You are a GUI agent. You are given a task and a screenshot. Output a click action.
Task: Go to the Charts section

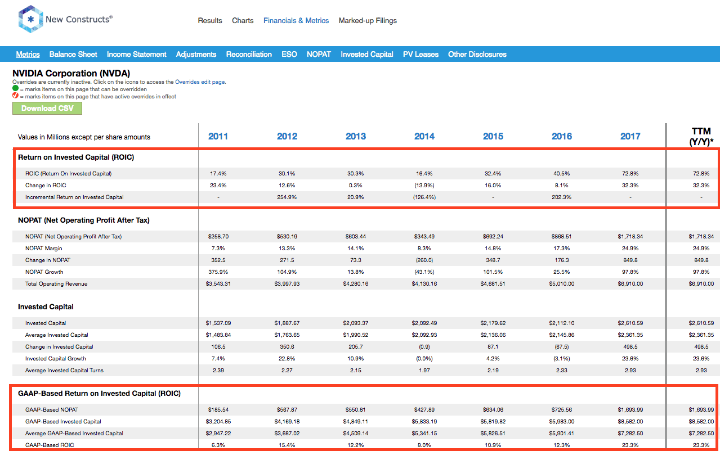pyautogui.click(x=243, y=21)
